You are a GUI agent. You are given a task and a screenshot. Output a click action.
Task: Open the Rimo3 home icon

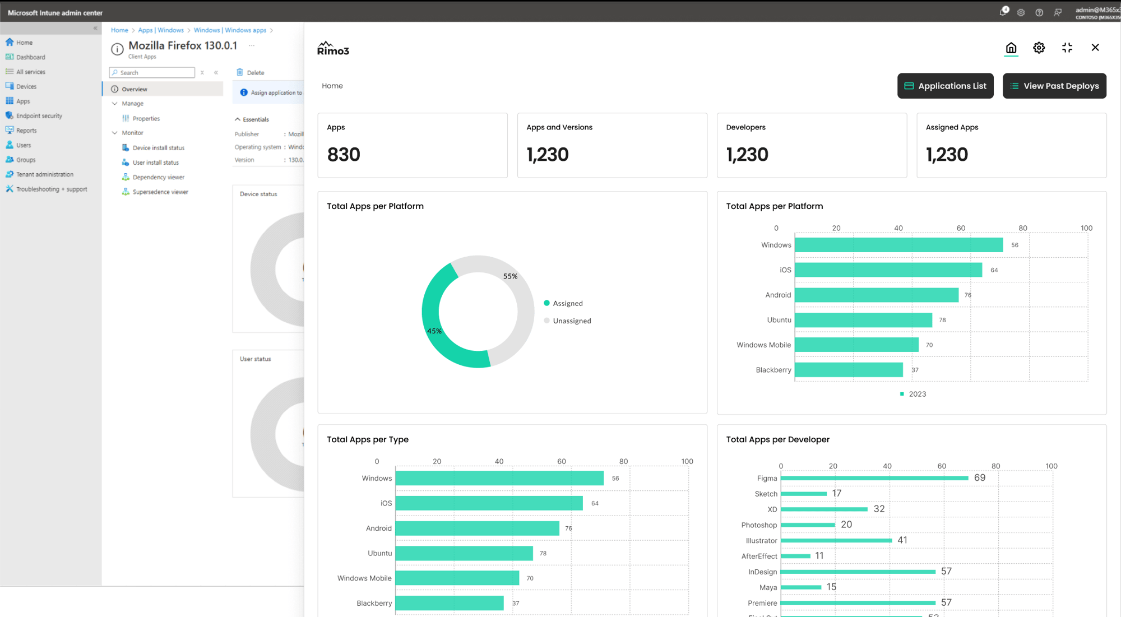(x=1011, y=48)
